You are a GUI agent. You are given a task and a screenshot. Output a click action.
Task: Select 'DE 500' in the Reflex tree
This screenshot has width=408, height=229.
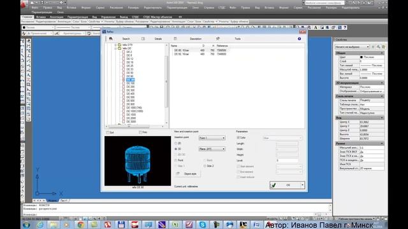[130, 97]
